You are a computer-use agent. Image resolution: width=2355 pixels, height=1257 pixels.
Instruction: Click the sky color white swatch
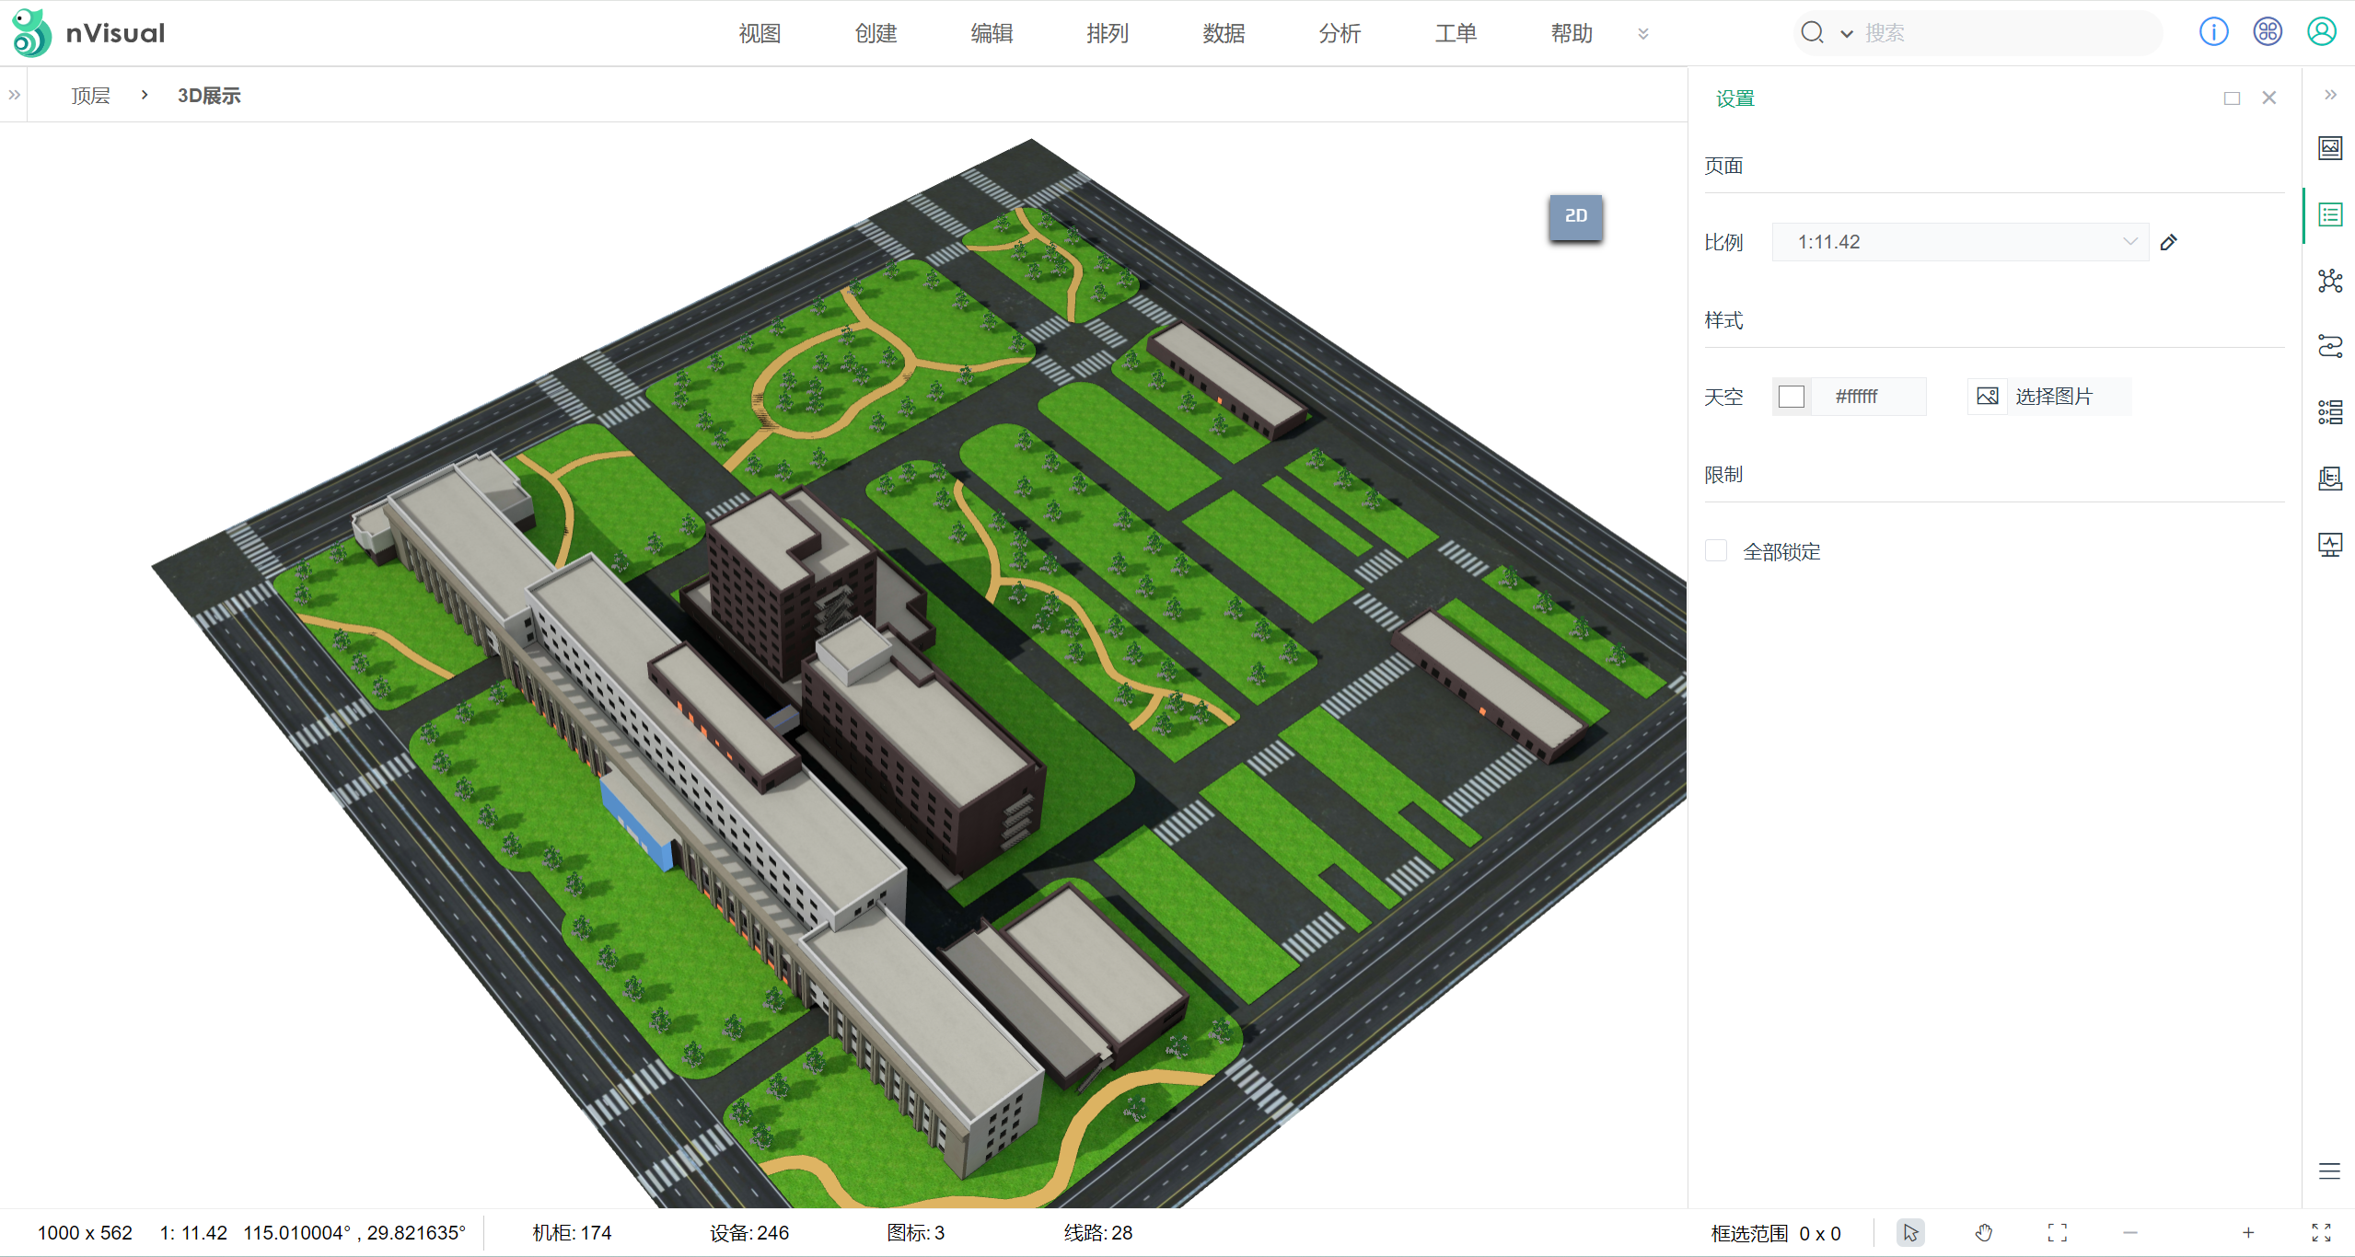1791,397
